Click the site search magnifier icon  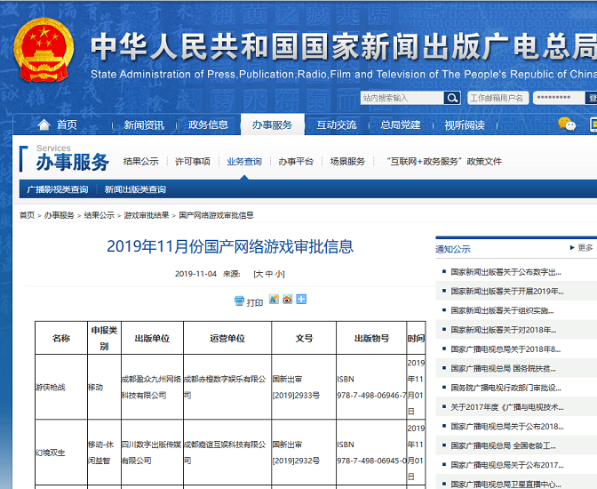point(451,98)
